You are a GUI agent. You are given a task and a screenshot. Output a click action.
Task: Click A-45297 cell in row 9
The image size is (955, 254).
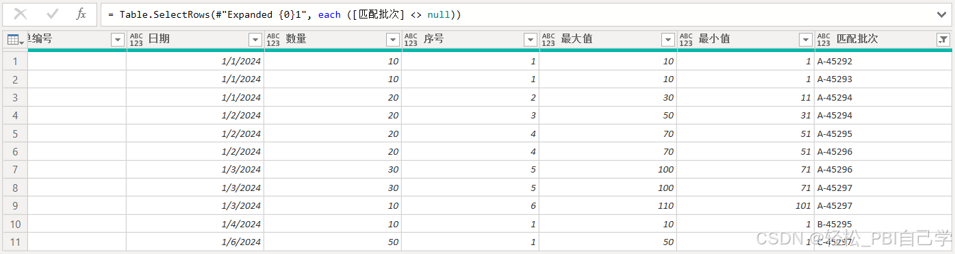click(883, 205)
